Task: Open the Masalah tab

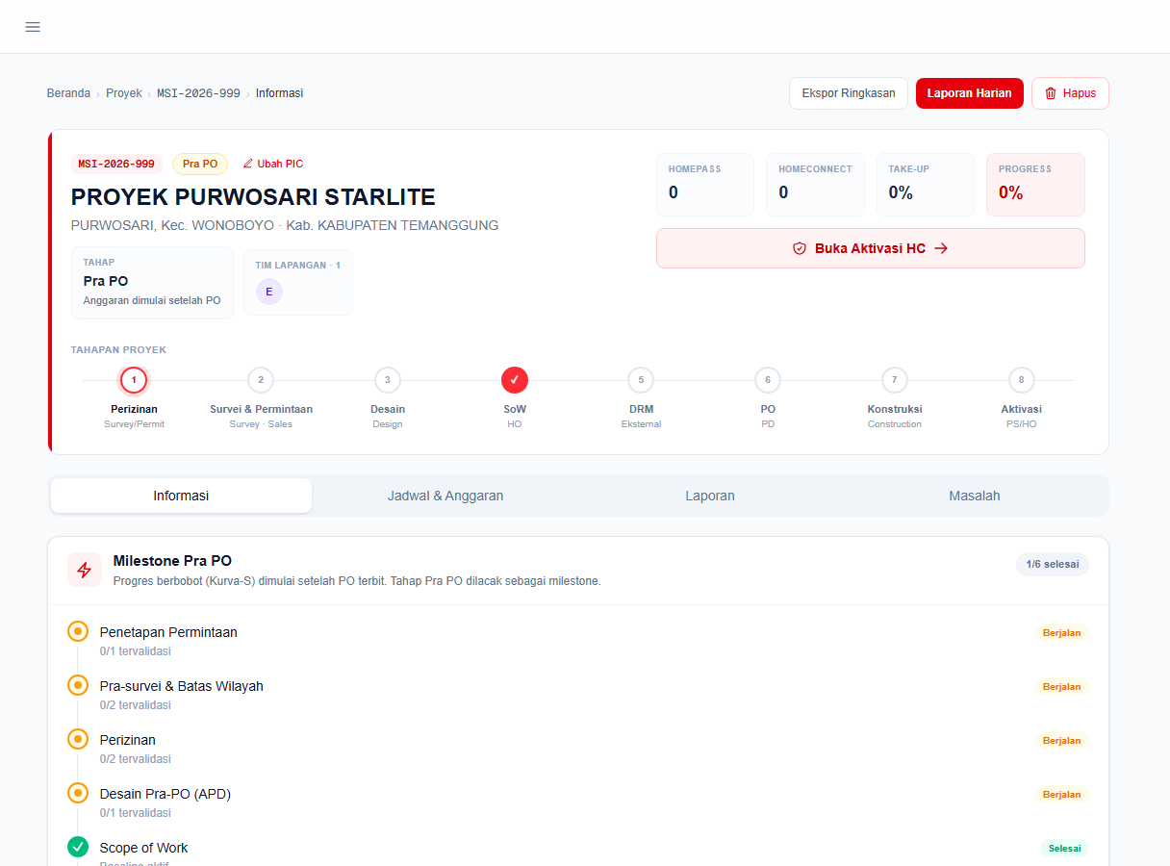Action: [975, 496]
